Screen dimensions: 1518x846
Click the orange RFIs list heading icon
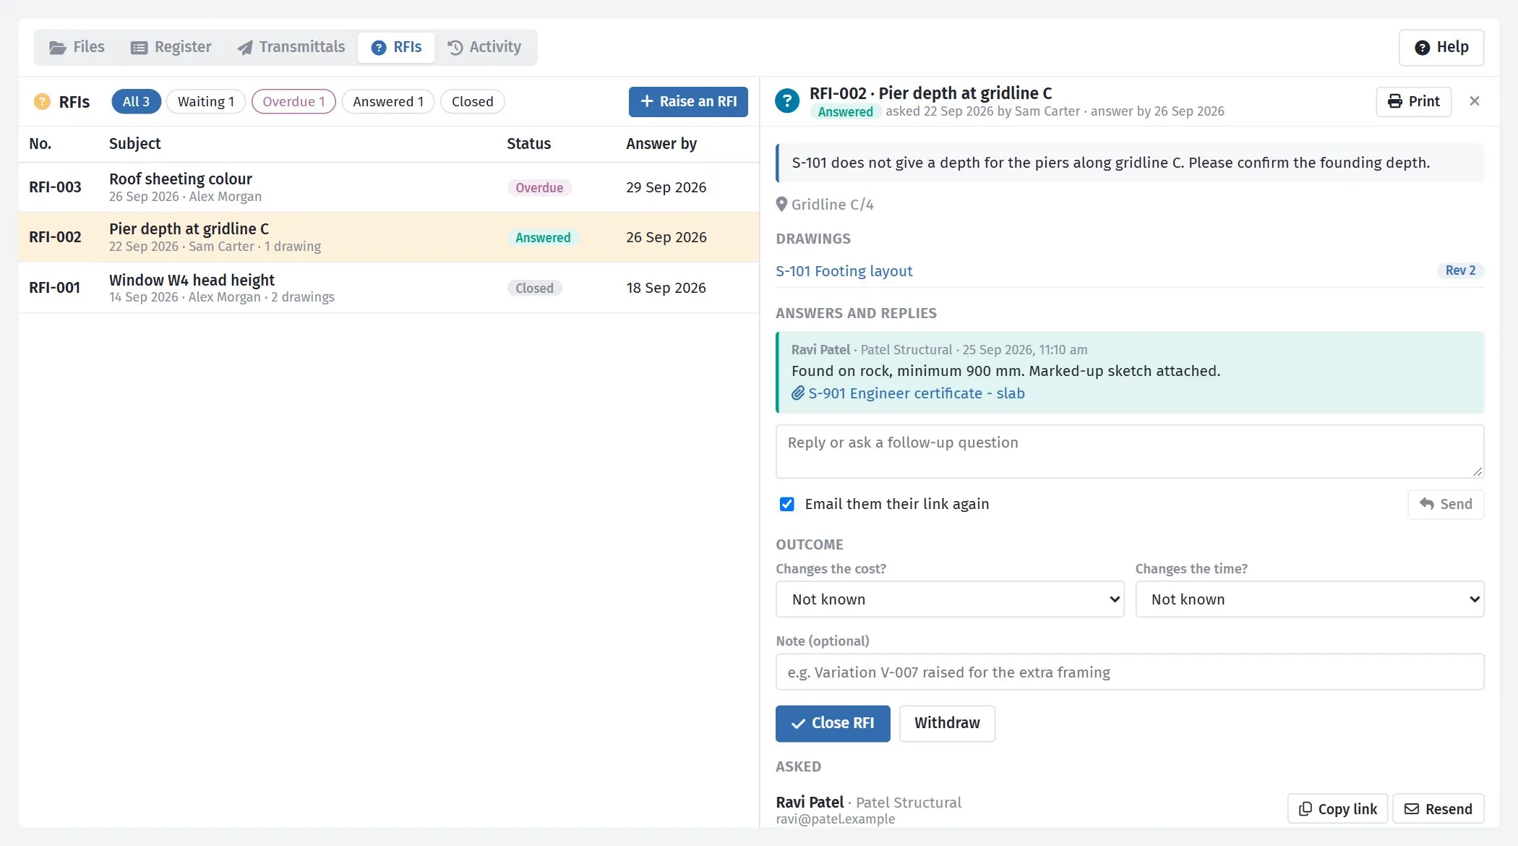(42, 101)
